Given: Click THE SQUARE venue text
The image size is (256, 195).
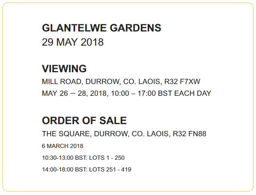Looking at the screenshot, I should [66, 134].
